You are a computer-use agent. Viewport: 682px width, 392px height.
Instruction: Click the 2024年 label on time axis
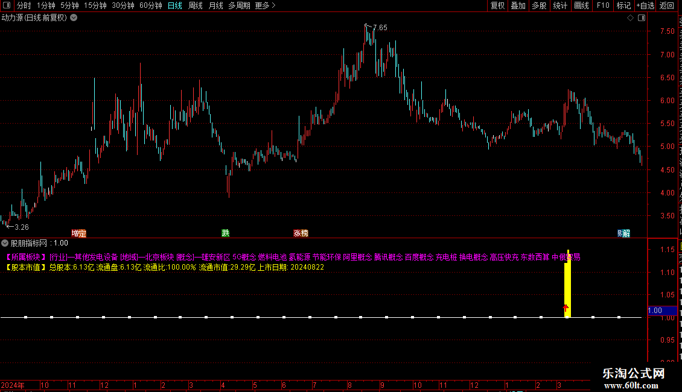click(x=13, y=385)
